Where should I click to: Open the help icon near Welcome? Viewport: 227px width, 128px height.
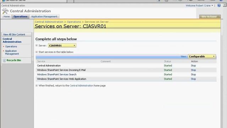(219, 6)
